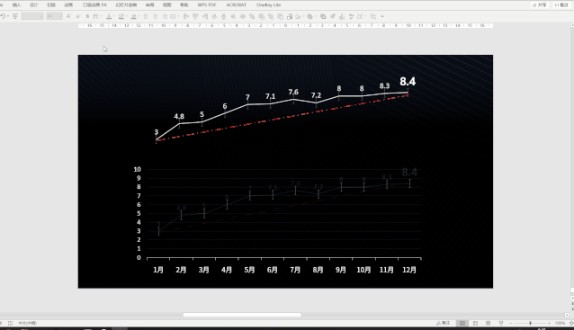Screen dimensions: 574x330
Task: Switch to reading view in status bar
Action: point(488,323)
